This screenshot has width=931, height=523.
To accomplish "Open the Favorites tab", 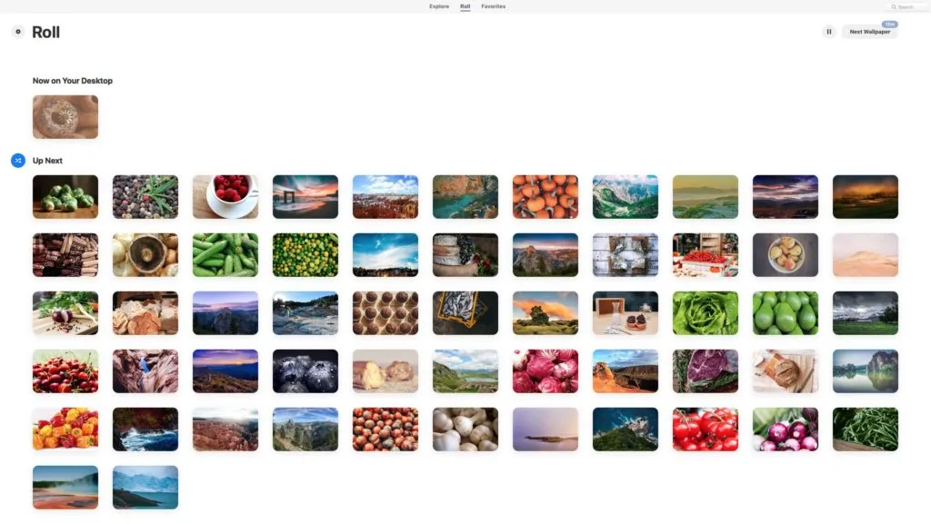I will point(493,6).
